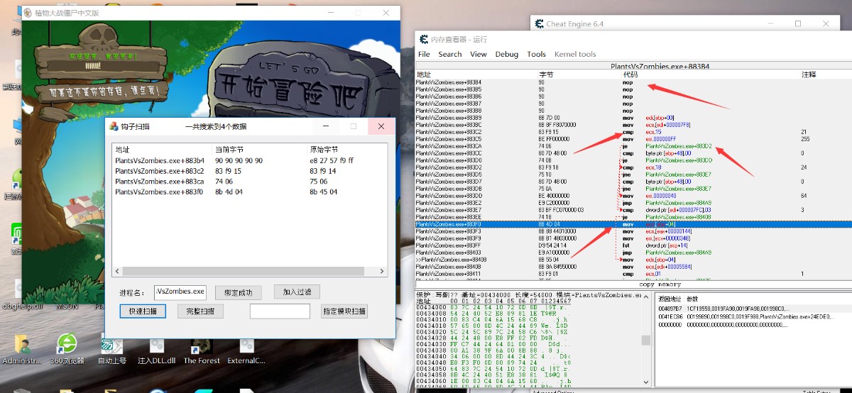Image resolution: width=852 pixels, height=393 pixels.
Task: Open the Debug menu in memory viewer
Action: tap(507, 54)
